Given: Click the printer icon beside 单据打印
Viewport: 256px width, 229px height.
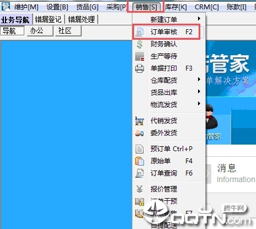Looking at the screenshot, I should click(x=140, y=68).
